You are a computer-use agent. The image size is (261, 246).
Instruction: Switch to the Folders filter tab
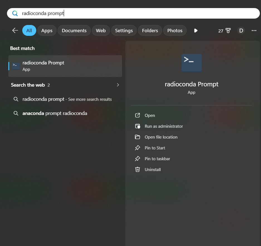coord(150,31)
